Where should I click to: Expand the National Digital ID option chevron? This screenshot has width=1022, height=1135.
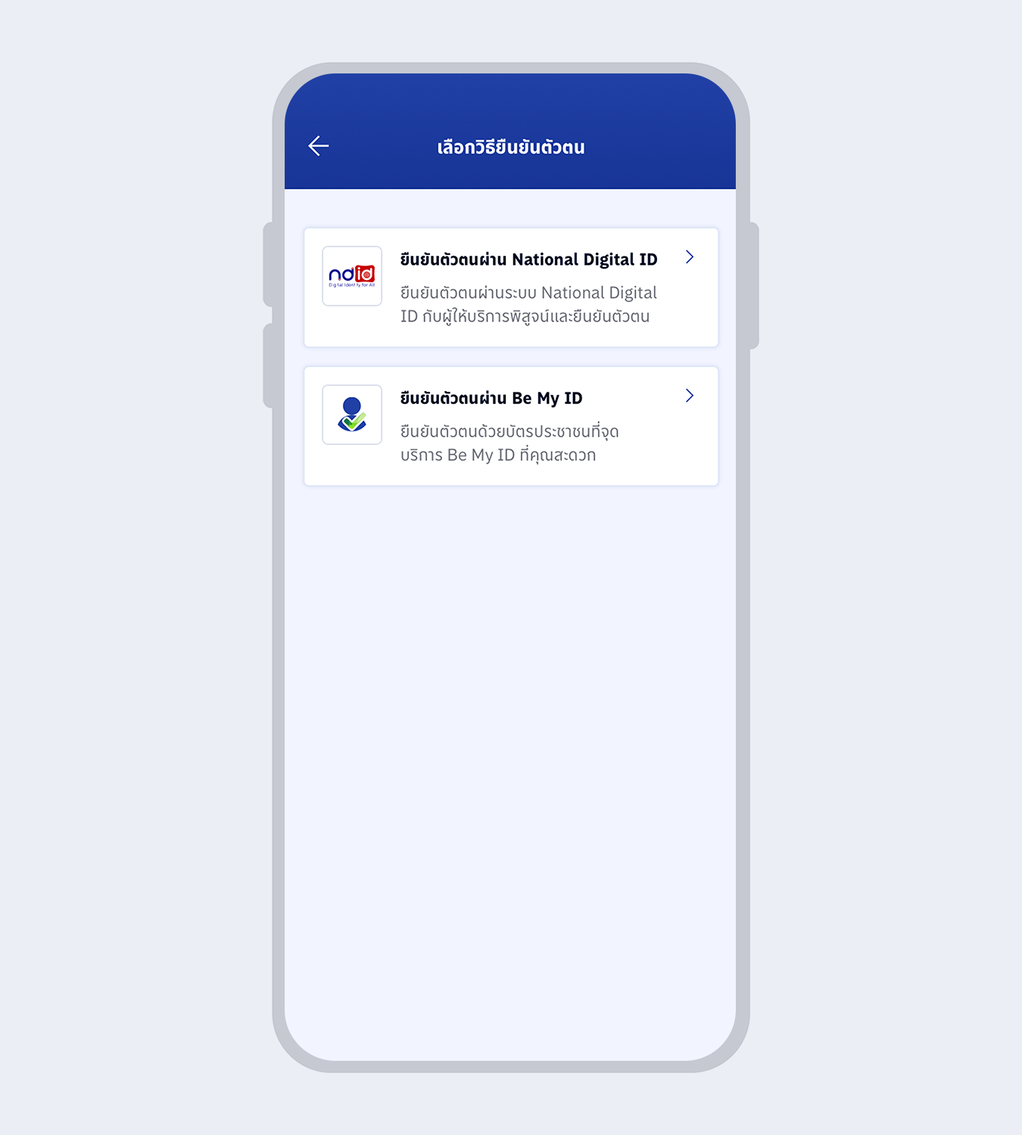coord(690,257)
